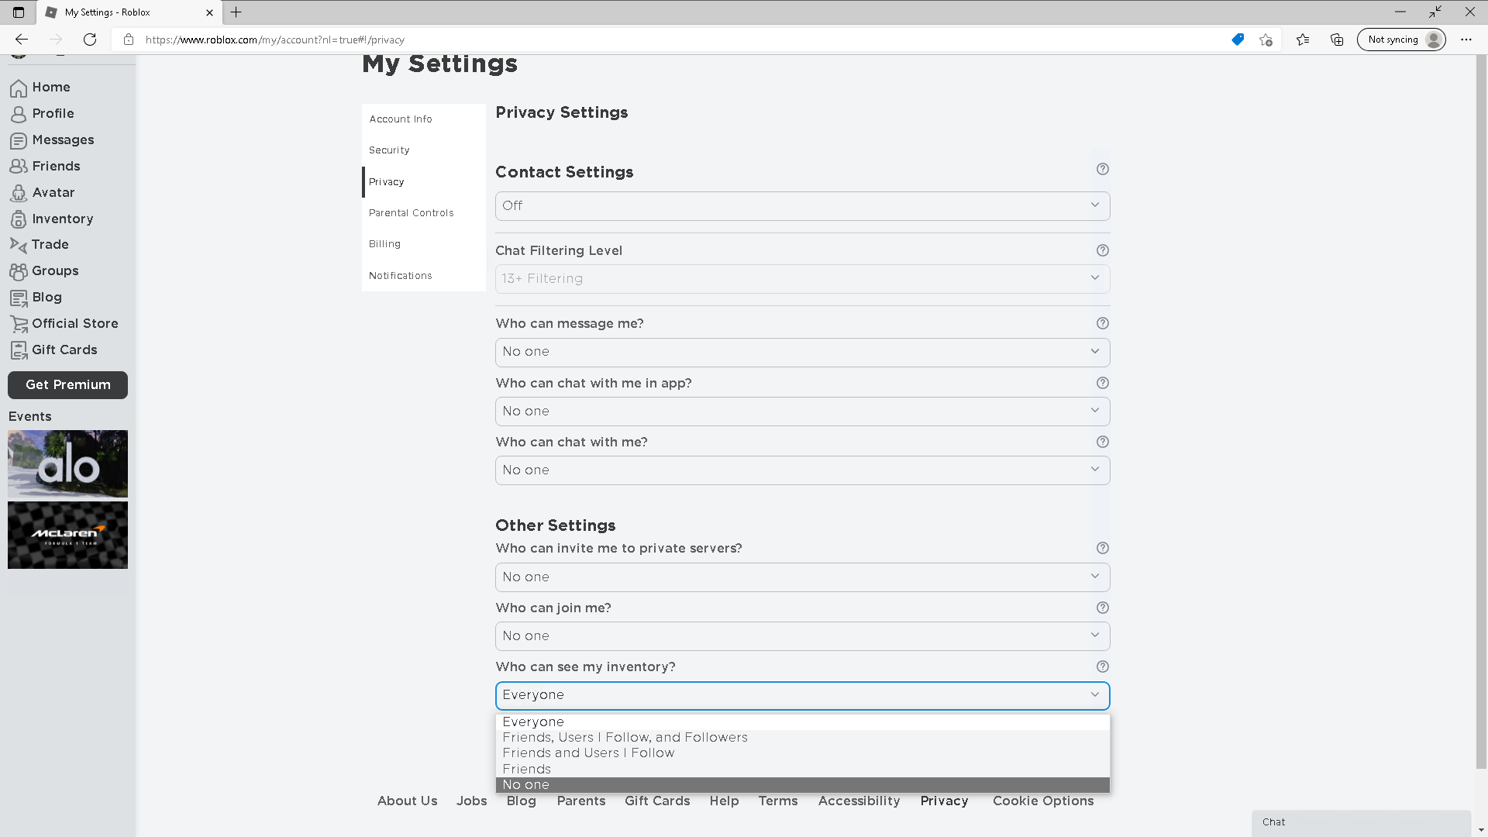Screen dimensions: 1488x837
Task: Expand the Who can message me dropdown
Action: 802,352
